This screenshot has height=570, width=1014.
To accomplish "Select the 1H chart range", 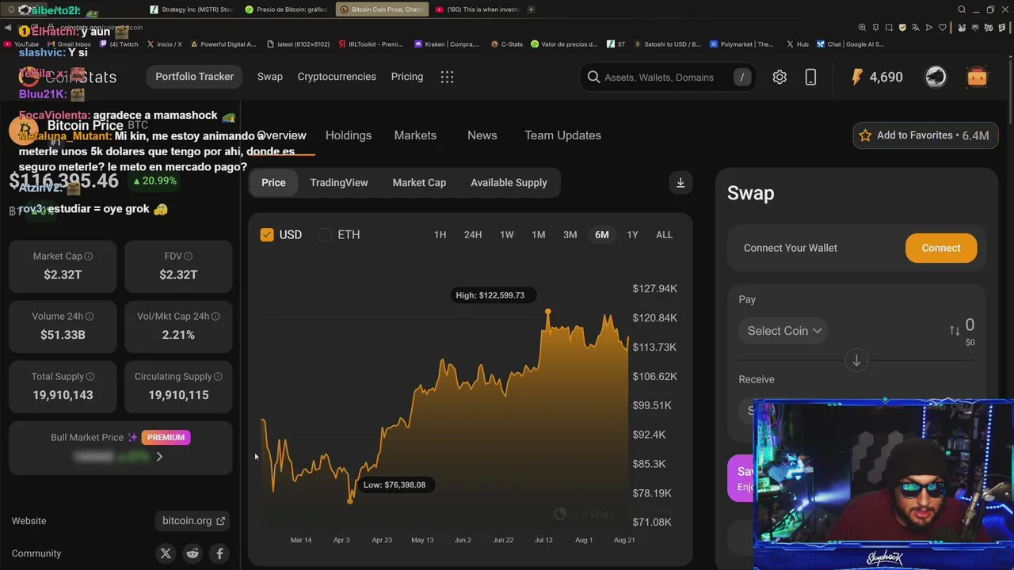I will (x=440, y=234).
